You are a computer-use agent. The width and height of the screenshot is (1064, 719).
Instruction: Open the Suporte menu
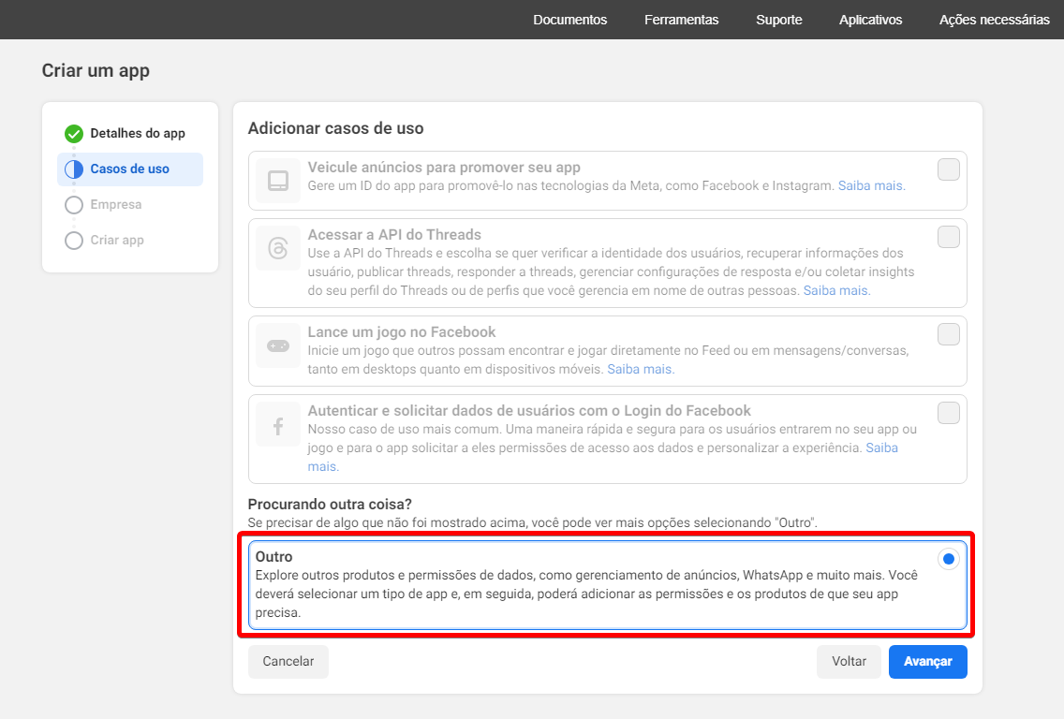tap(779, 20)
